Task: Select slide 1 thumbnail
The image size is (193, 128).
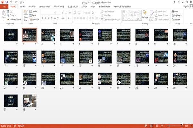Action: click(11, 35)
